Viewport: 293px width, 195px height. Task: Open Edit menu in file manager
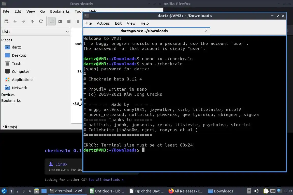pos(18,11)
